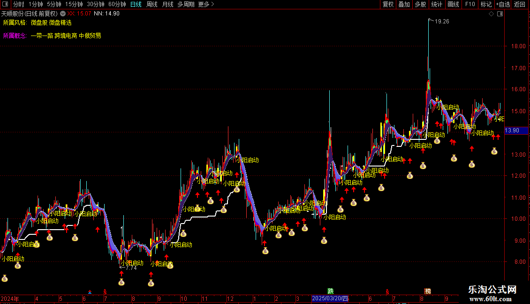Click the 7.74 low price annotation
Image resolution: width=530 pixels, height=304 pixels.
[x=131, y=268]
